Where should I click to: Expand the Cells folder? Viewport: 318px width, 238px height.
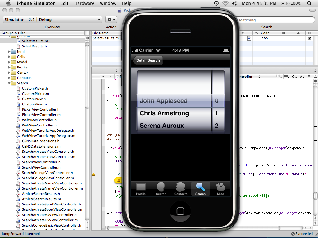tap(9, 57)
